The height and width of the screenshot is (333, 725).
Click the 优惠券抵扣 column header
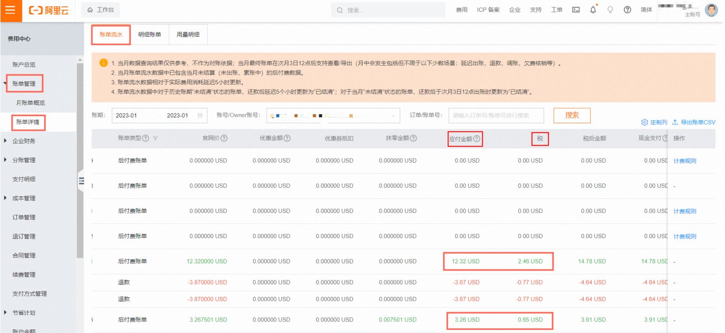click(339, 138)
